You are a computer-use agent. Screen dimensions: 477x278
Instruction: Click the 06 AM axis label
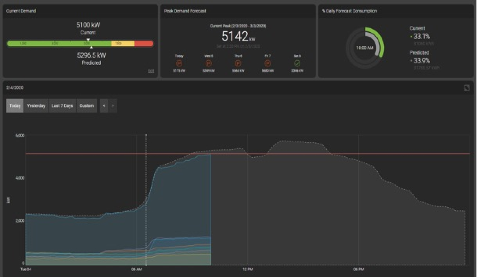click(x=136, y=270)
